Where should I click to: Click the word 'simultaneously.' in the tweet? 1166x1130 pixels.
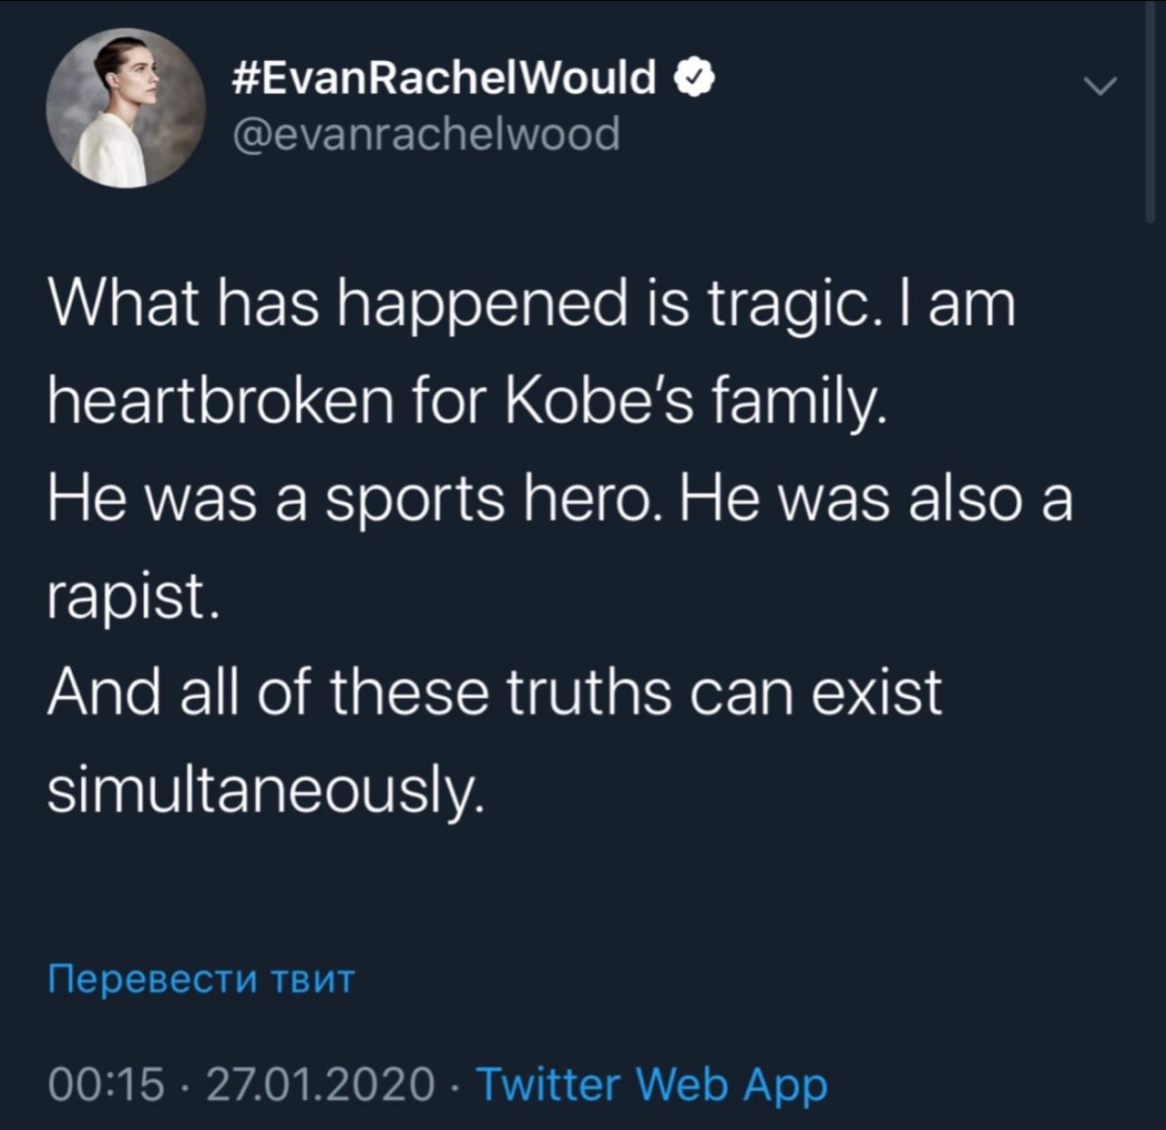[x=262, y=789]
